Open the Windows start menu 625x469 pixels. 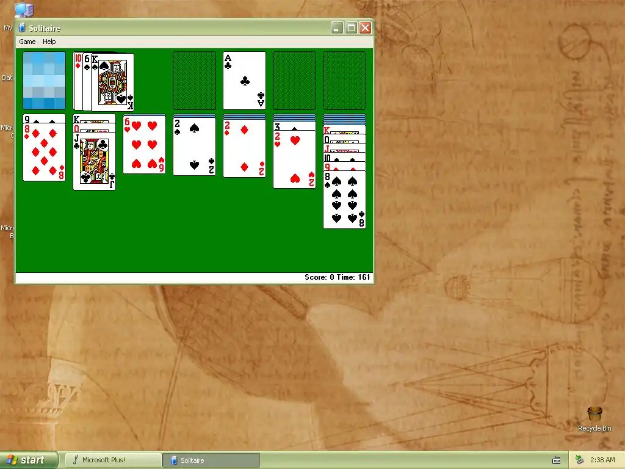29,460
